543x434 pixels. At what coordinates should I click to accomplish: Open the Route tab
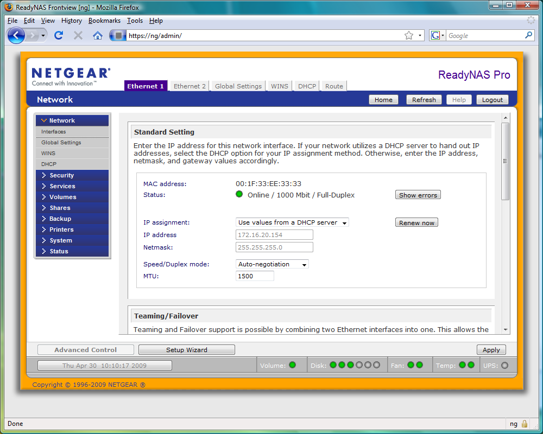tap(334, 86)
